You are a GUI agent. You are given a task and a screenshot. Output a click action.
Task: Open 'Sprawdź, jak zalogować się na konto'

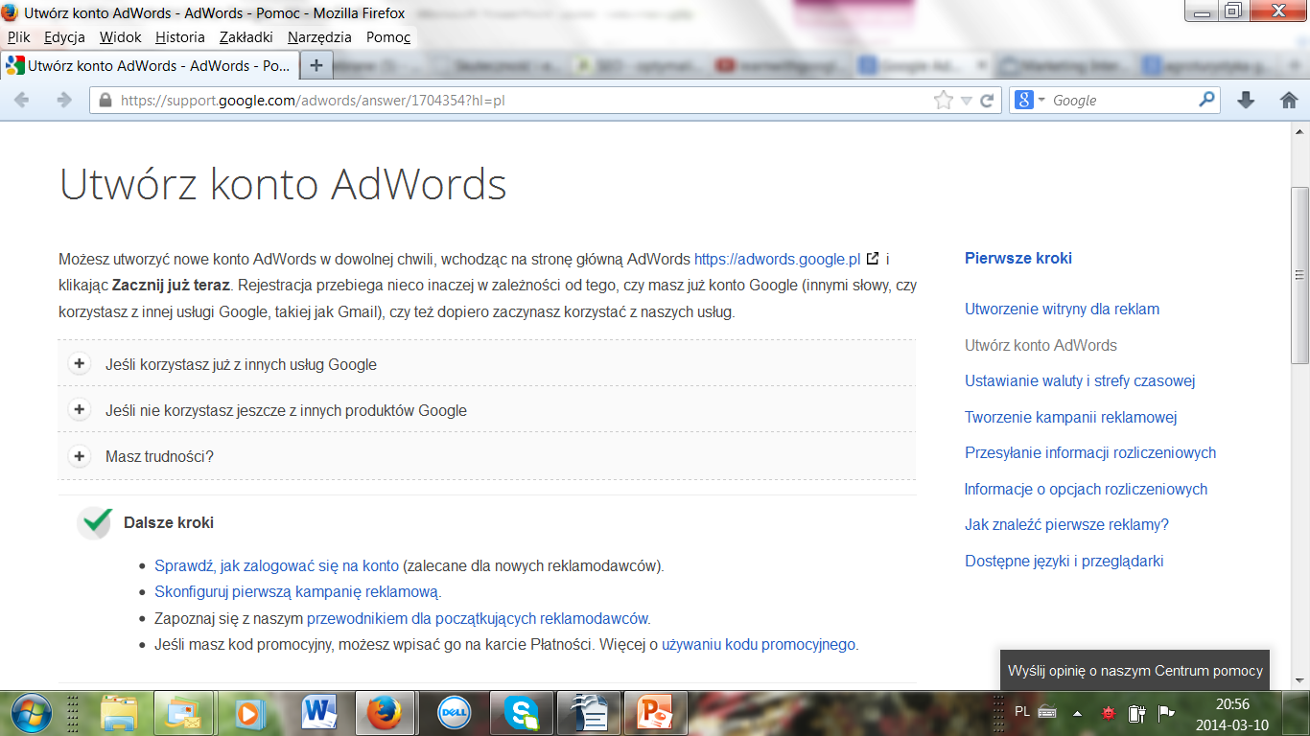[x=276, y=565]
